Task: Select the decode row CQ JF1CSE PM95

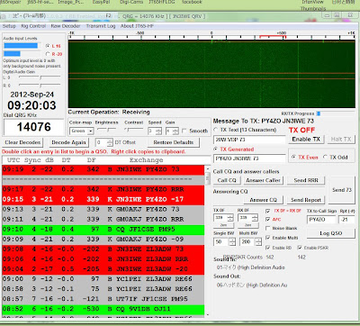Action: 103,230
